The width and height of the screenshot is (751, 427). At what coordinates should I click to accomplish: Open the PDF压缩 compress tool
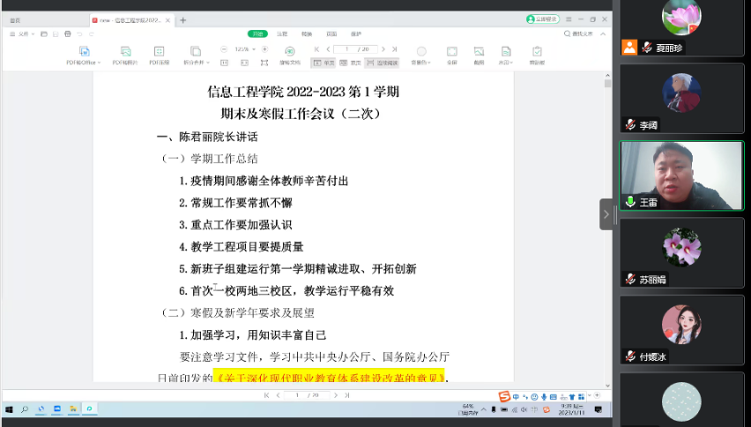(x=160, y=52)
